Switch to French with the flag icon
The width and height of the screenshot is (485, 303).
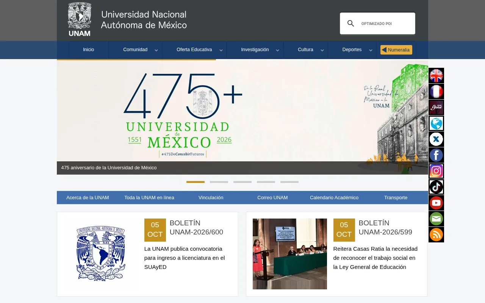pos(436,92)
